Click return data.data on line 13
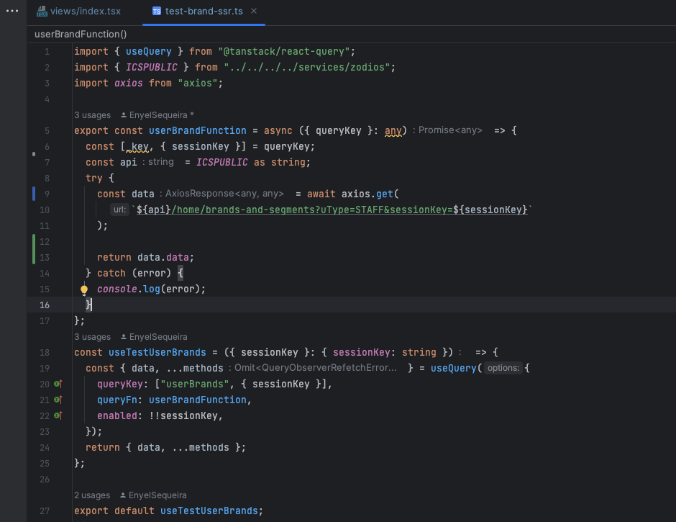Screen dimensions: 676x522 [145, 257]
